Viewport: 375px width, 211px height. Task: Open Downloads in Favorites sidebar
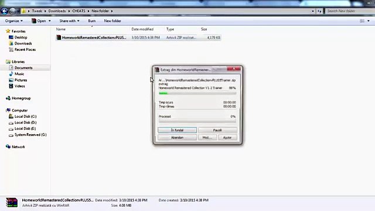pyautogui.click(x=23, y=43)
